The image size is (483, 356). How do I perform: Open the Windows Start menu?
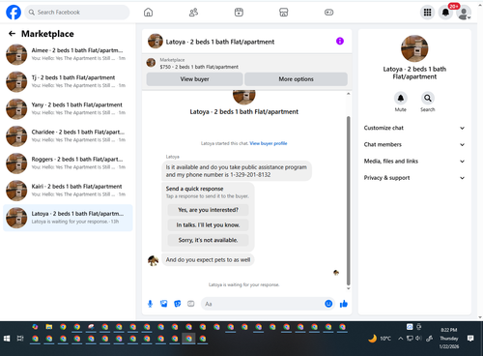(x=7, y=339)
